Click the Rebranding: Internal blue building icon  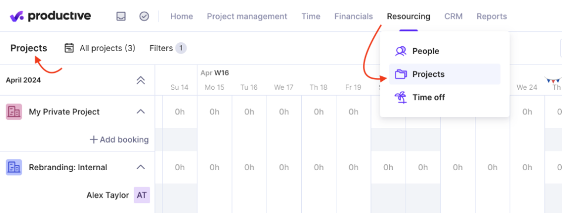coord(14,167)
